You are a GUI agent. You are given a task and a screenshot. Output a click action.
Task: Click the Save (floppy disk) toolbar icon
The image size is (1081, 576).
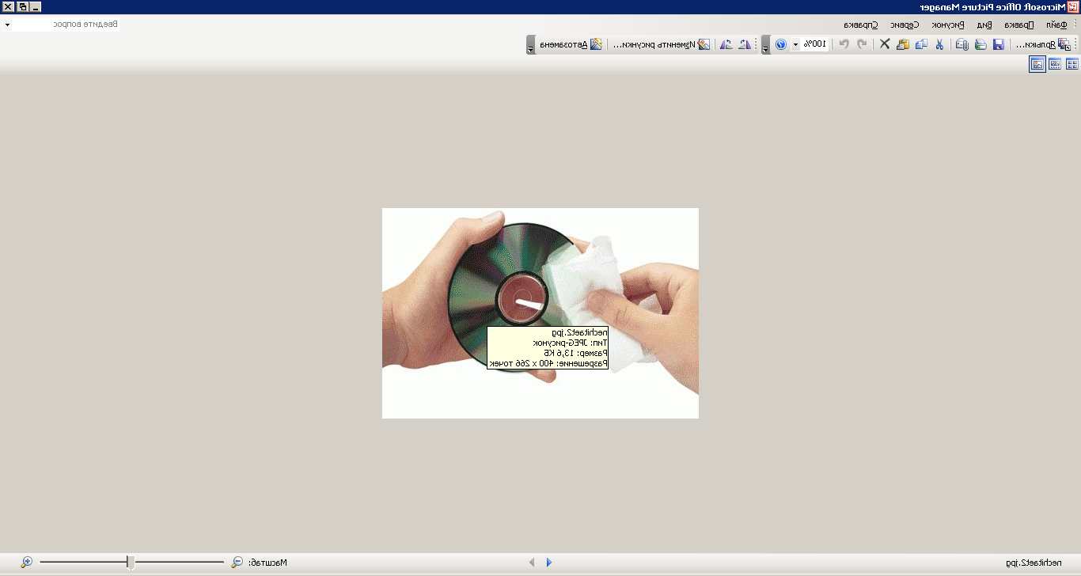(x=998, y=44)
